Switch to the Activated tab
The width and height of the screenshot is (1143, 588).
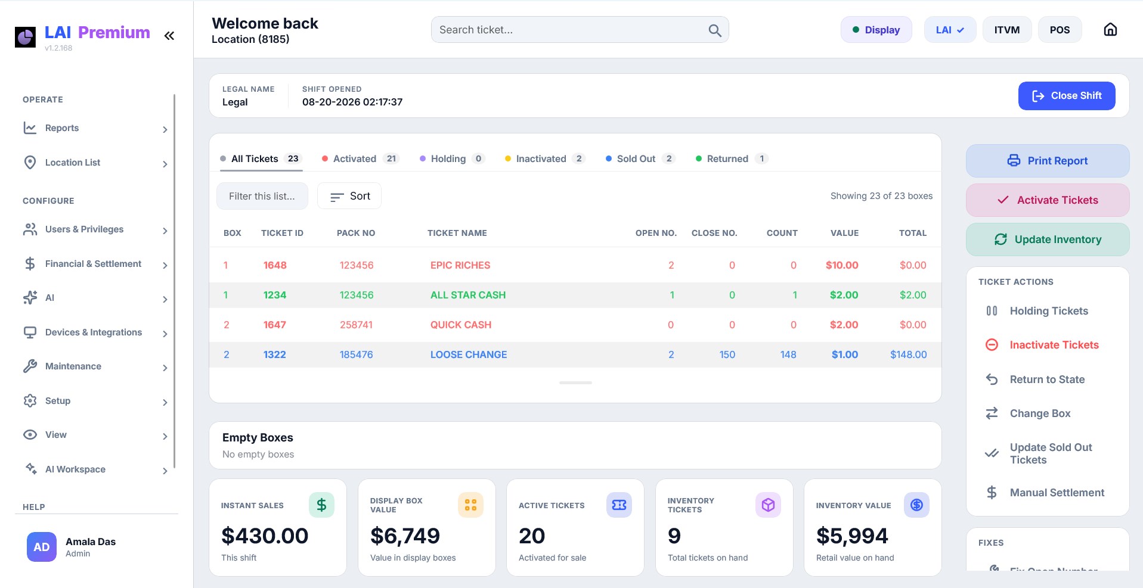point(360,159)
